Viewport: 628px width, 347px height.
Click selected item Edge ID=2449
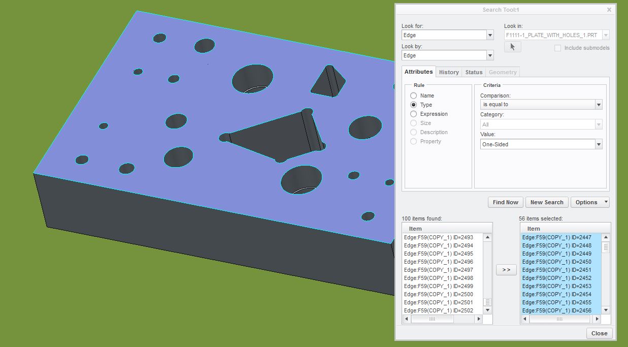[x=561, y=254]
